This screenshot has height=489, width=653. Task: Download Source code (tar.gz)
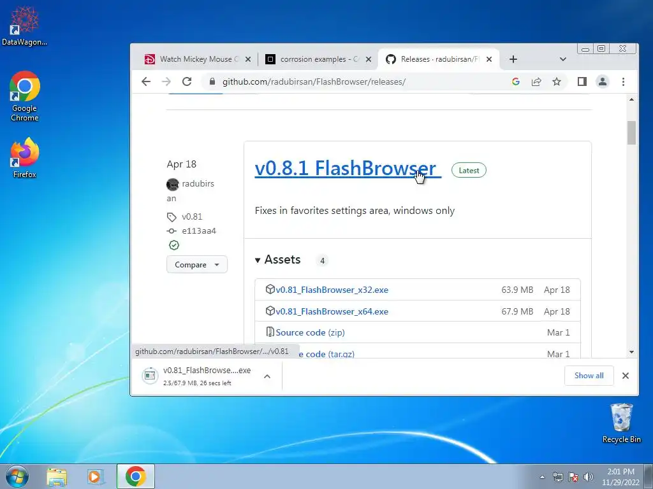point(327,354)
